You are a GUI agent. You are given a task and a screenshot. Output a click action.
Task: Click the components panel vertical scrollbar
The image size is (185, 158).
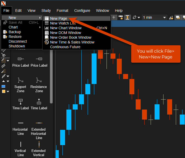[x=51, y=76]
